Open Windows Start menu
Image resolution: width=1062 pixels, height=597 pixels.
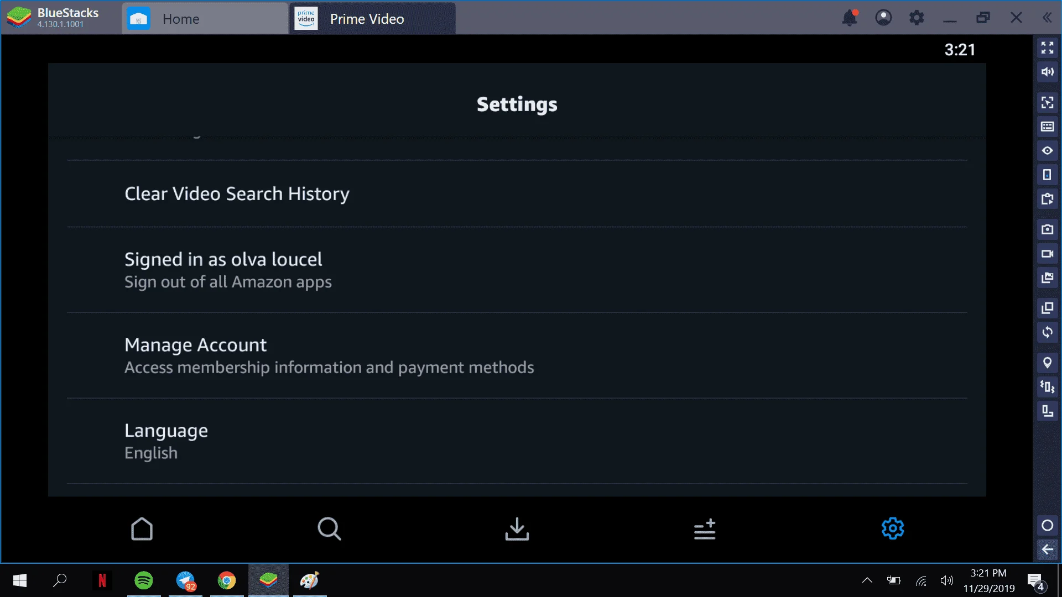pos(19,580)
